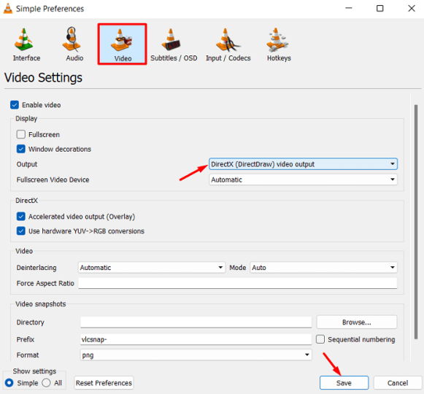Toggle Accelerated video output (Overlay)
The width and height of the screenshot is (424, 394).
(21, 216)
